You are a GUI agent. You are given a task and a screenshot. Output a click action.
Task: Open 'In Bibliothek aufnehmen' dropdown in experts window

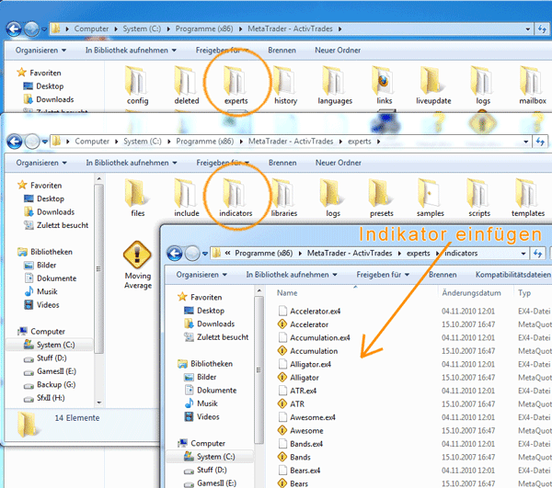[132, 163]
